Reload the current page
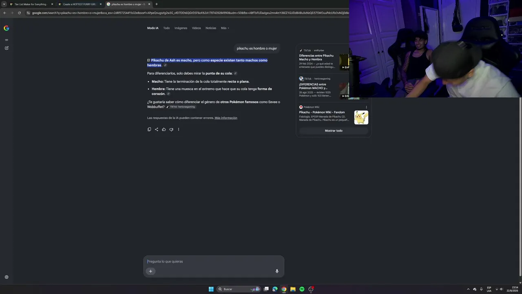This screenshot has width=522, height=294. click(x=19, y=13)
